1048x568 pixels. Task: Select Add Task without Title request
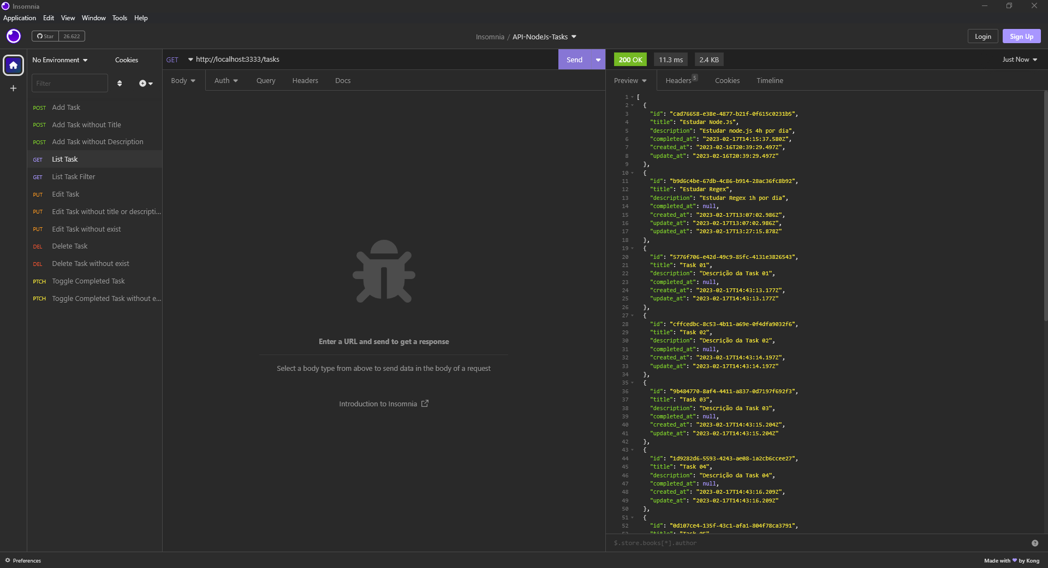click(x=95, y=125)
